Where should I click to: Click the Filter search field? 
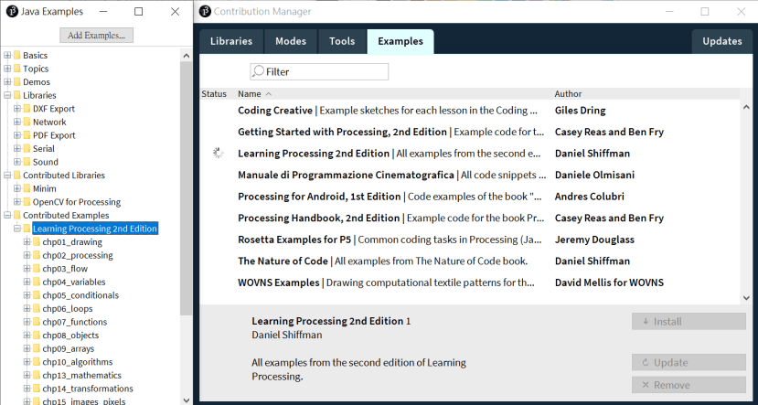[x=319, y=71]
